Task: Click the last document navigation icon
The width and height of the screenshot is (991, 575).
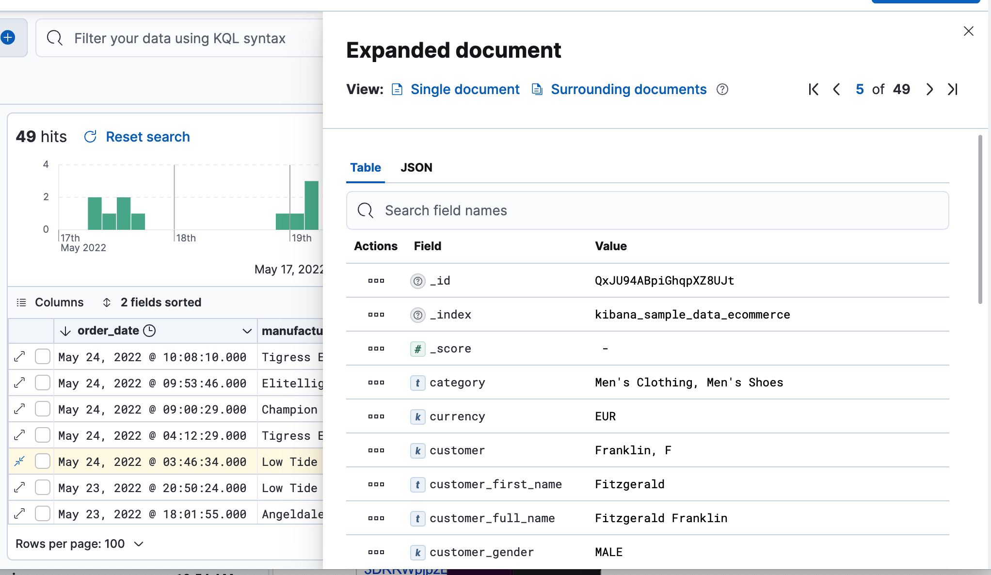Action: coord(953,89)
